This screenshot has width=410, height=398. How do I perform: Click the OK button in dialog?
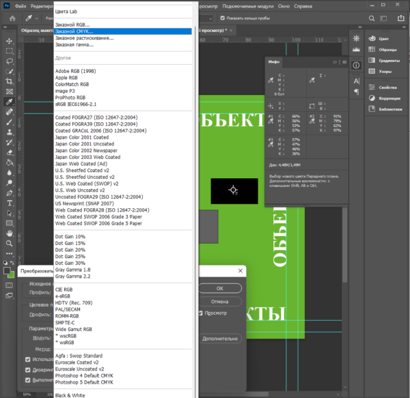[219, 289]
